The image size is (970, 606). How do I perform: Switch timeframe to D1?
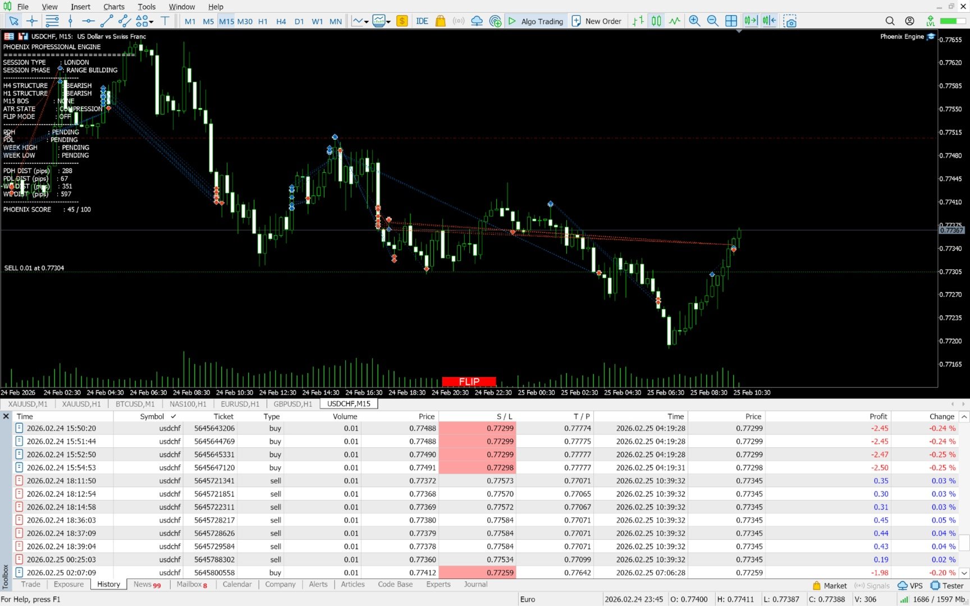299,21
